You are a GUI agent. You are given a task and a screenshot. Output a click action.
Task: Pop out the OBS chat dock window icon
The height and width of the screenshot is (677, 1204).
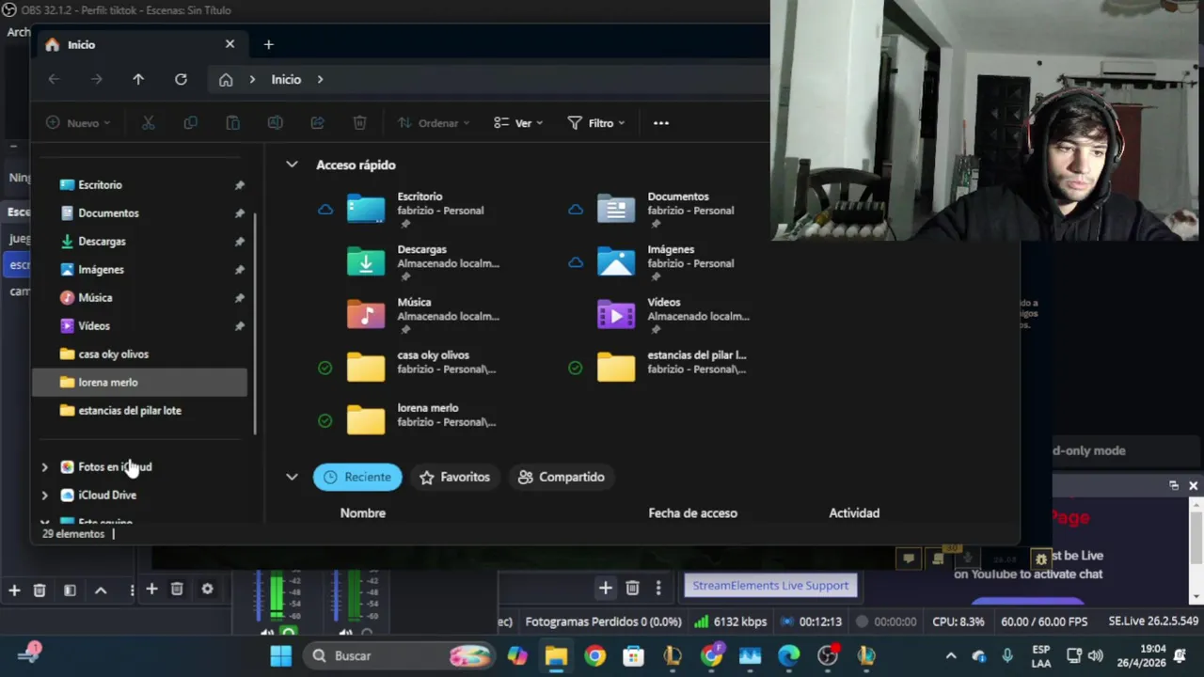pos(1174,485)
